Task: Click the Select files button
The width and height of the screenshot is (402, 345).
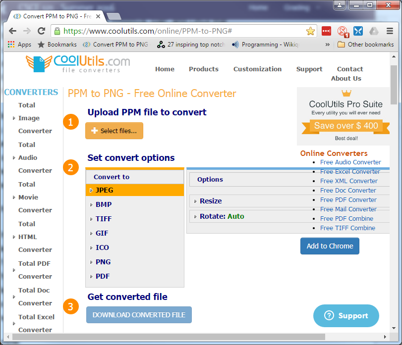Action: tap(114, 131)
